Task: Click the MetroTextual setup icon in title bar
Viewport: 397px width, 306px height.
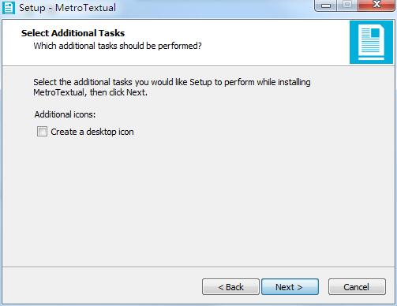Action: [9, 8]
